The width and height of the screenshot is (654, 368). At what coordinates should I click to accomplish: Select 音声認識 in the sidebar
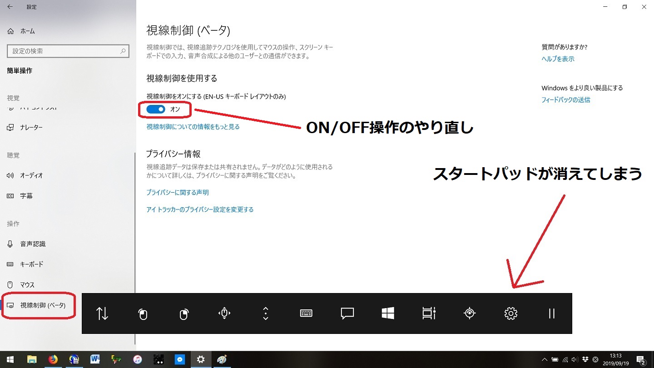tap(33, 244)
